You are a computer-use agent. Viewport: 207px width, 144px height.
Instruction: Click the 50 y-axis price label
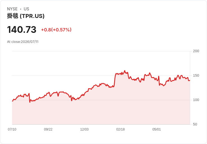[195, 124]
